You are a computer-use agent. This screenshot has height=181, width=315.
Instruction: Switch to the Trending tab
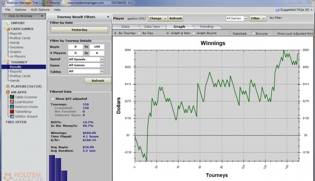(x=206, y=26)
